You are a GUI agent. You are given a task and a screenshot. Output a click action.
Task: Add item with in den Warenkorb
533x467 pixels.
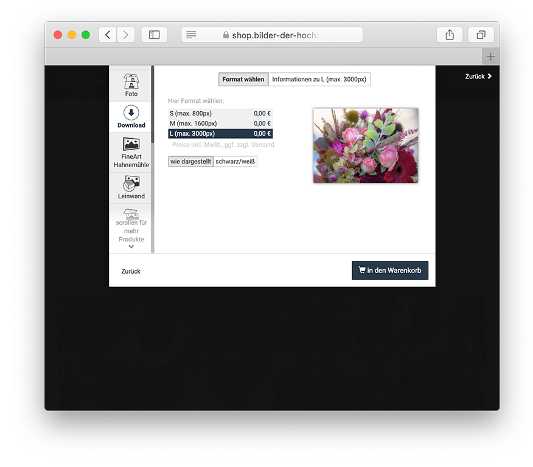(390, 271)
